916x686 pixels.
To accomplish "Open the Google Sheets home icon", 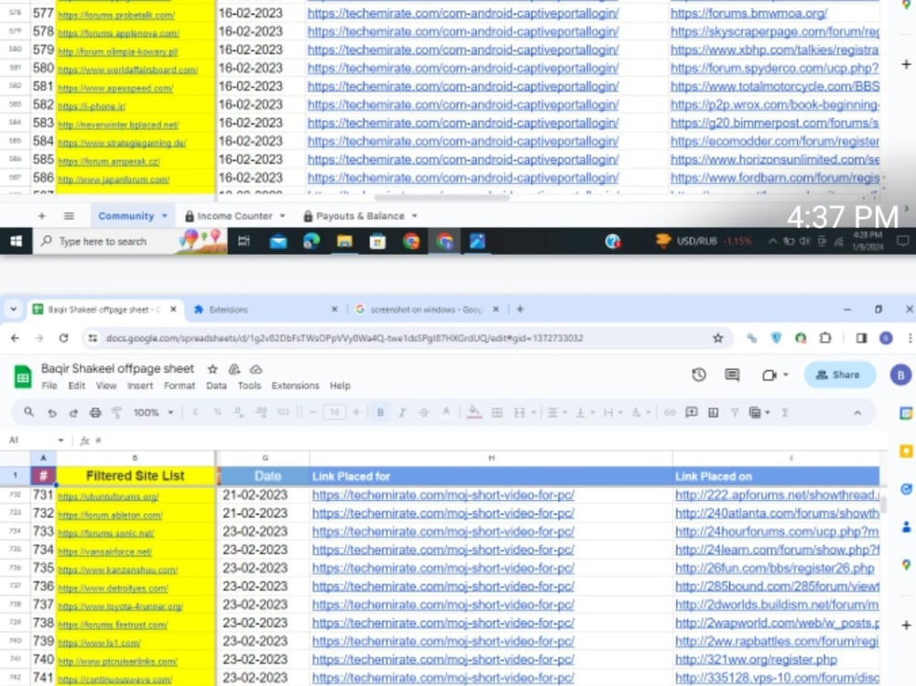I will click(23, 377).
